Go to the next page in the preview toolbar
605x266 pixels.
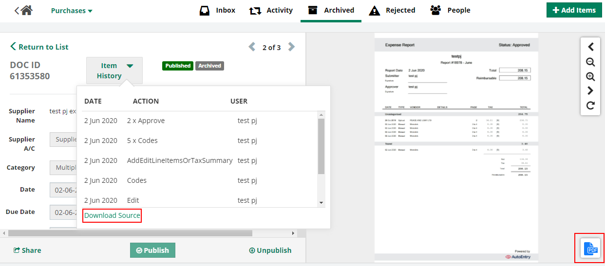coord(590,90)
